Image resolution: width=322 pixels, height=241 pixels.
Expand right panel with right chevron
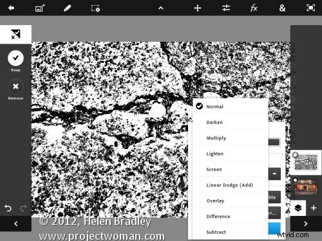point(306,224)
